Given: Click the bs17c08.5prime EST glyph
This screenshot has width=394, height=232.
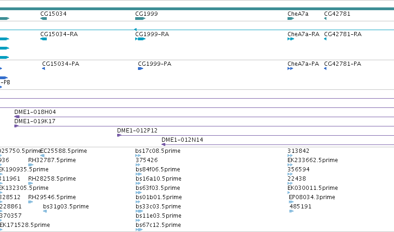Looking at the screenshot, I should pyautogui.click(x=138, y=156).
